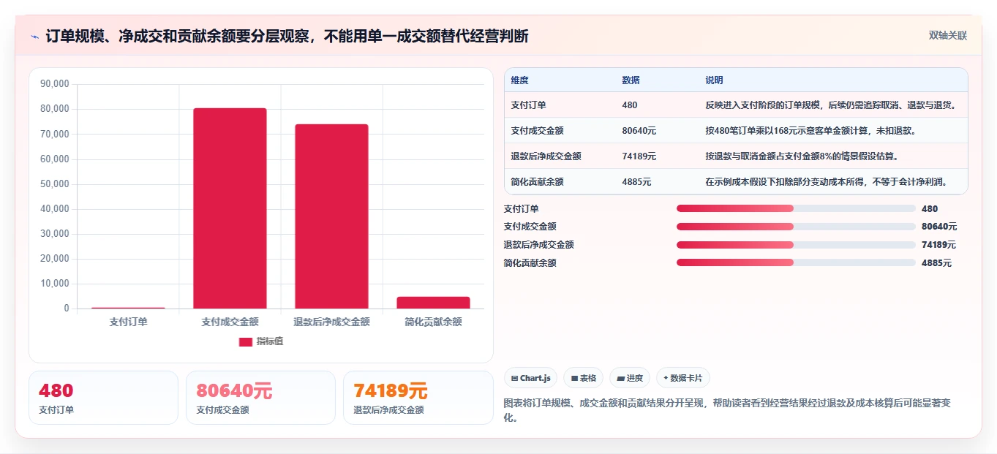The width and height of the screenshot is (997, 454).
Task: Click the description paragraph starting 图表将订单规模
Action: (726, 410)
